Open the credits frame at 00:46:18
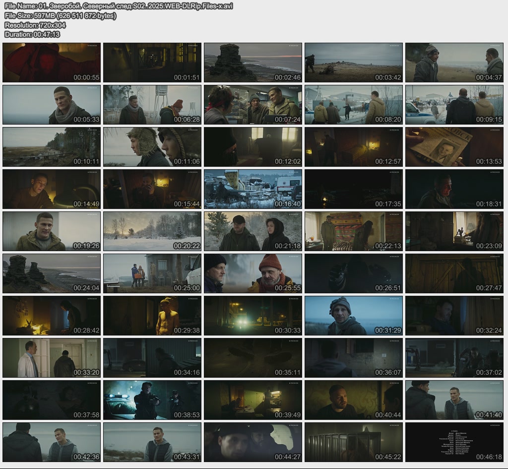This screenshot has width=508, height=469. tap(454, 442)
